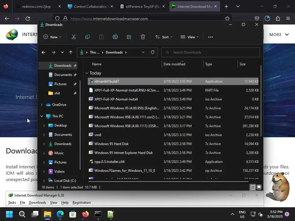Select Windows7Games_for_Windows_11_10_8 zip file
Image resolution: width=295 pixels, height=221 pixels.
pos(173,171)
